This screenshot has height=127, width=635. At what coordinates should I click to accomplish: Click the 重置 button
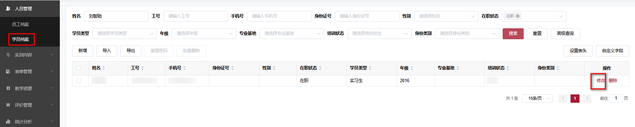tap(537, 33)
